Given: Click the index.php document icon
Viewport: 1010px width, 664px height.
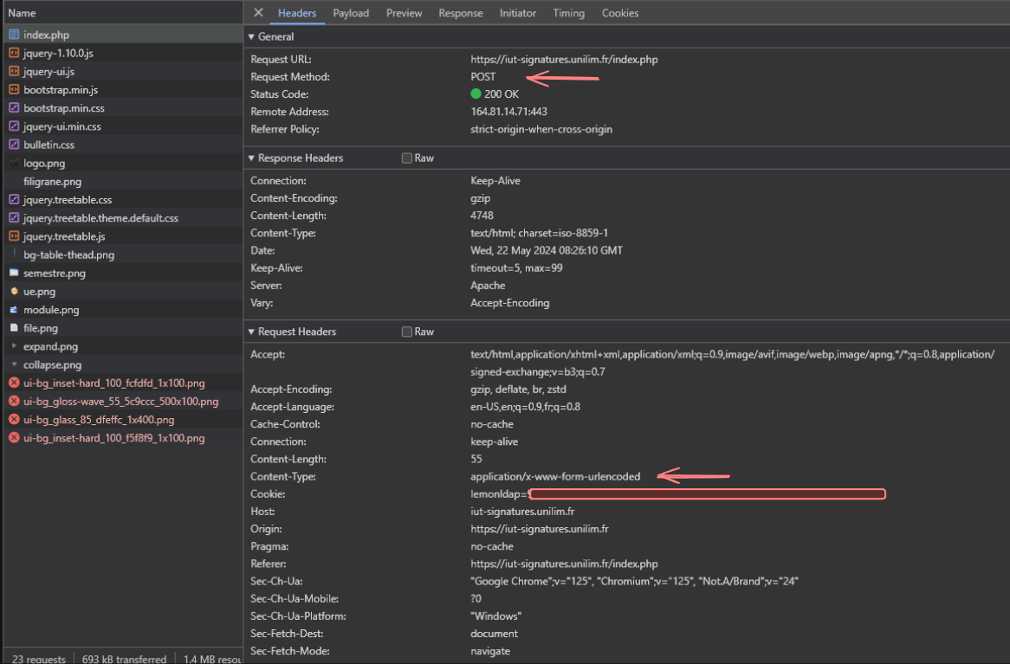Looking at the screenshot, I should 14,35.
